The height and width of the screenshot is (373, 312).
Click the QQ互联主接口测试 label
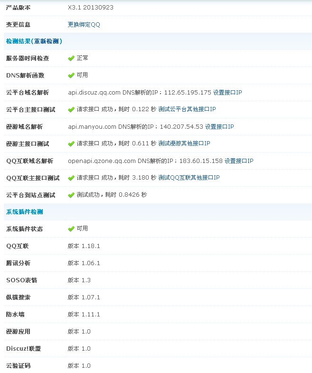(33, 178)
